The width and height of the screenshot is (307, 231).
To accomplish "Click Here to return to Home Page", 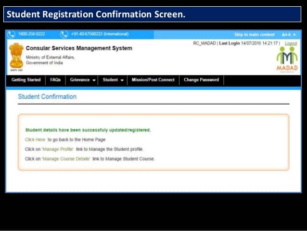I will (35, 139).
